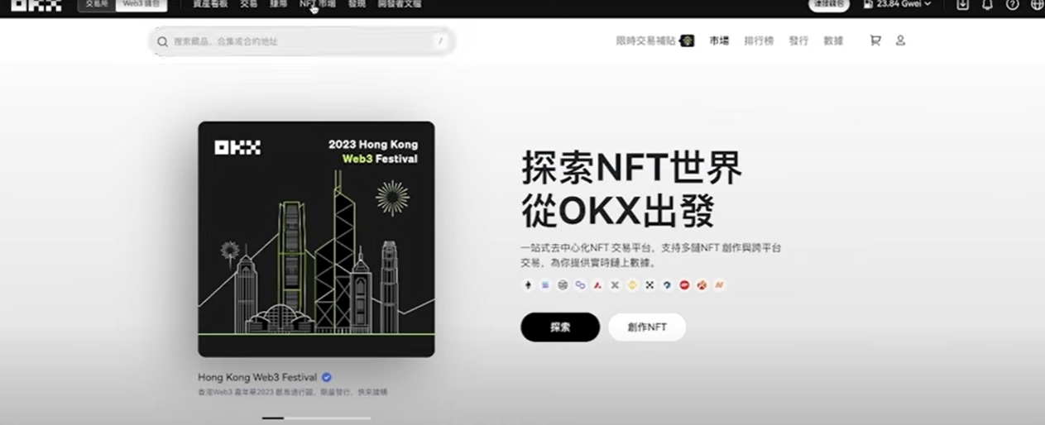Open the language globe icon
This screenshot has height=425, width=1045.
(x=1037, y=4)
